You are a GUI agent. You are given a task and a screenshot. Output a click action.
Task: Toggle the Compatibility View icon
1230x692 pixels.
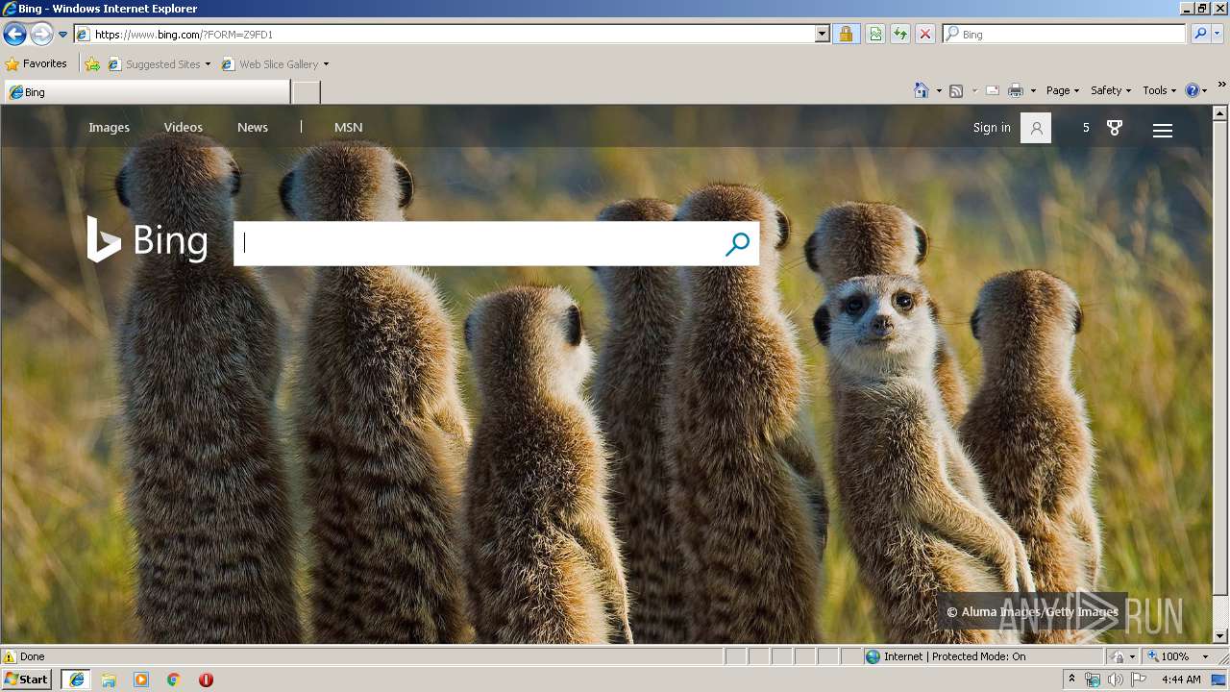click(x=875, y=35)
